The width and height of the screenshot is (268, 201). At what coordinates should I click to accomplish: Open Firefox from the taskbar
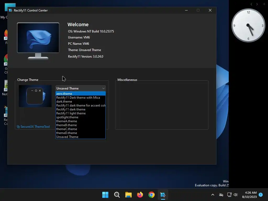140,195
